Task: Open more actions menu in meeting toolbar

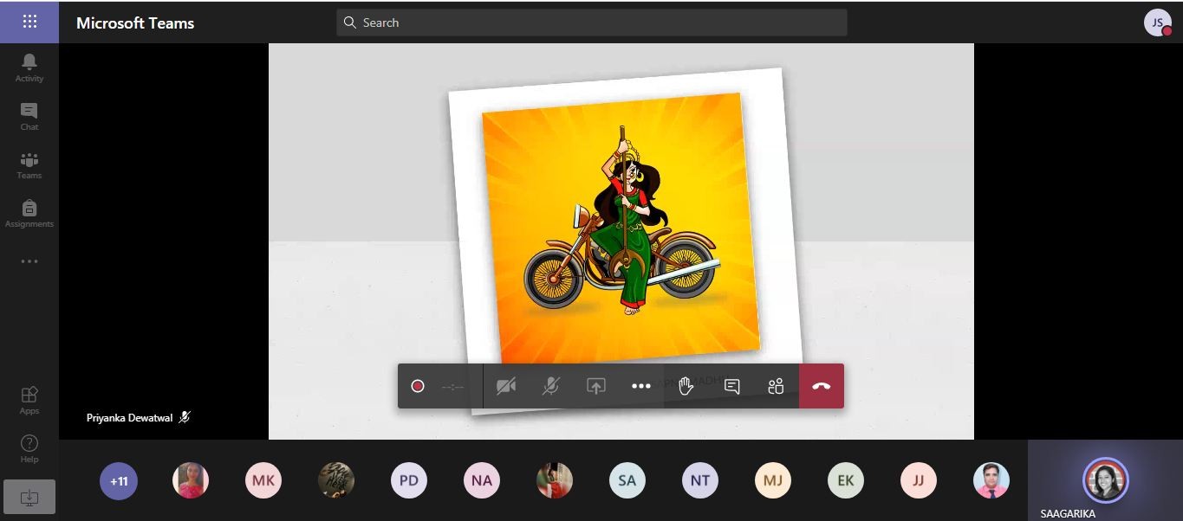Action: (x=641, y=386)
